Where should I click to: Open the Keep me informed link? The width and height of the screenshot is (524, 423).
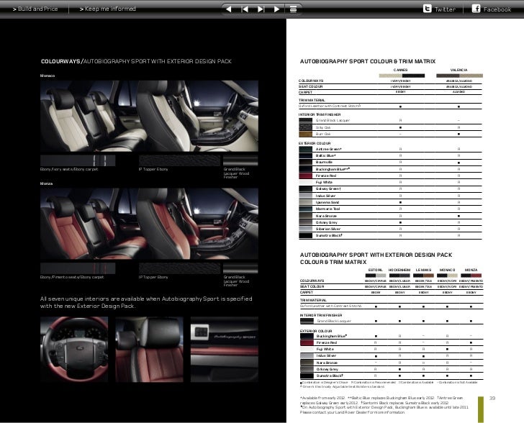point(108,9)
